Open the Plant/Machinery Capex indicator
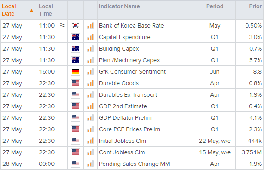Screen dimensions: 264x170 click(129, 60)
